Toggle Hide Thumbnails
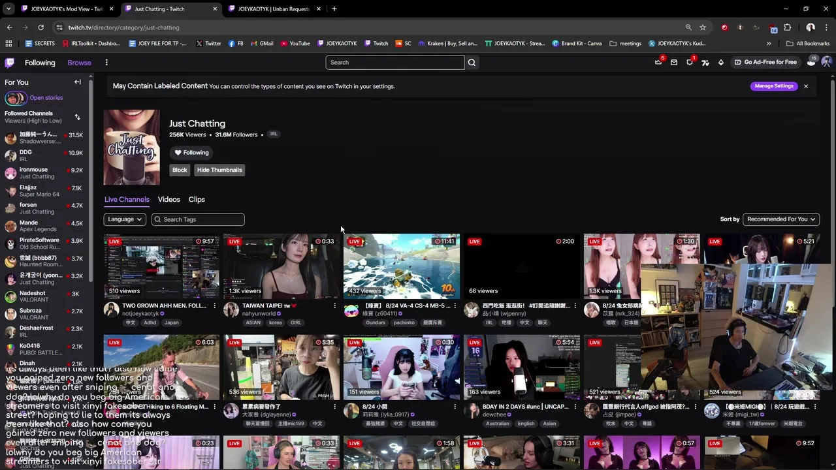836x470 pixels. [219, 170]
